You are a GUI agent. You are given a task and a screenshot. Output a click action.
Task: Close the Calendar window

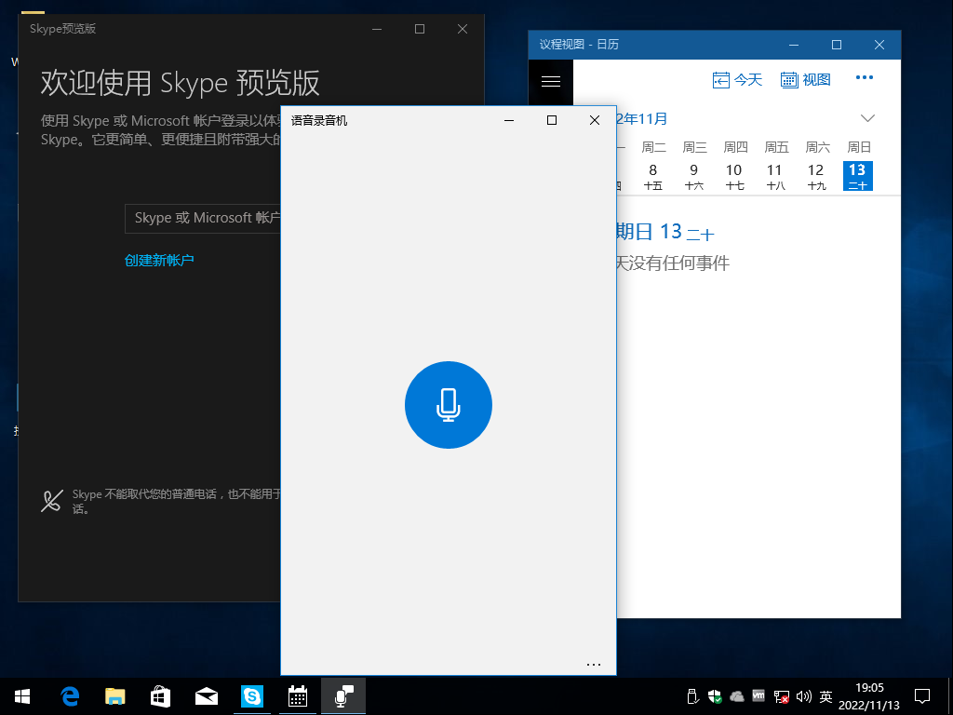click(x=879, y=45)
